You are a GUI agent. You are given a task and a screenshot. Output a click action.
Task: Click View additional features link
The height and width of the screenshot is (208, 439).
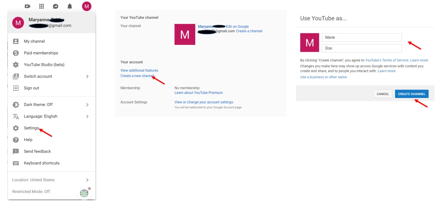(x=139, y=70)
